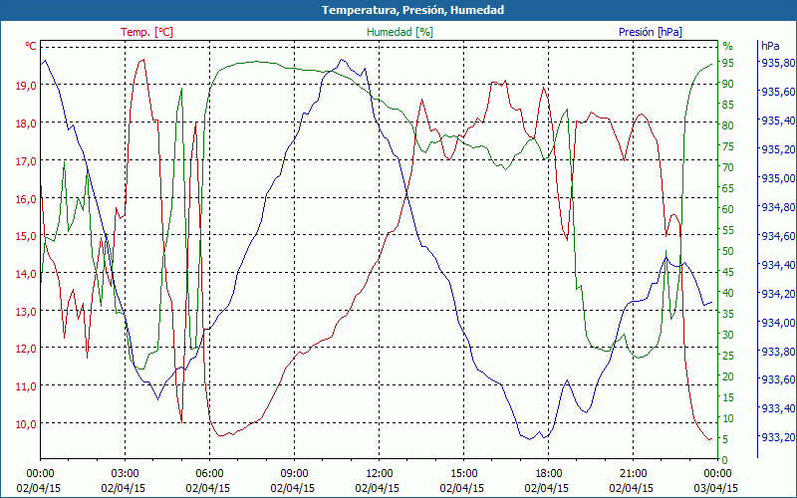The width and height of the screenshot is (797, 498).
Task: Click the 934,20 pressure axis value
Action: pyautogui.click(x=777, y=293)
